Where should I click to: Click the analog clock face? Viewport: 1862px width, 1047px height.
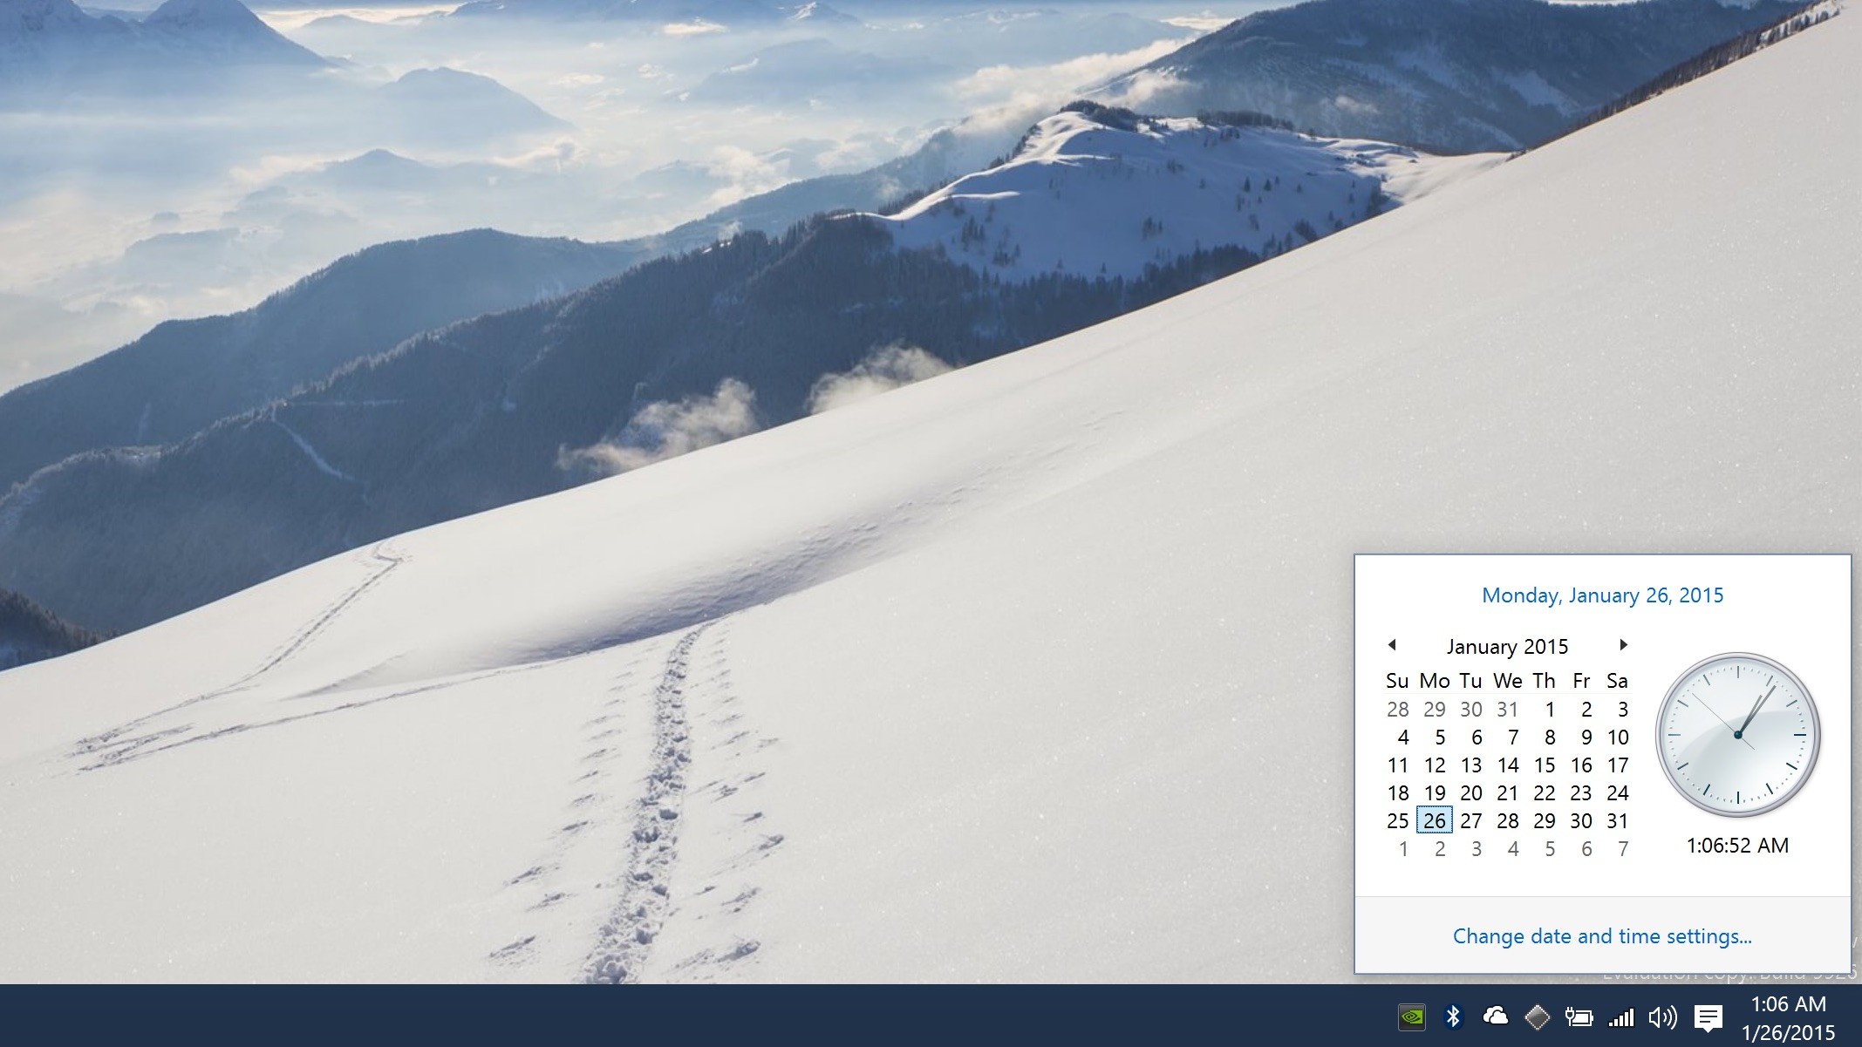point(1737,735)
